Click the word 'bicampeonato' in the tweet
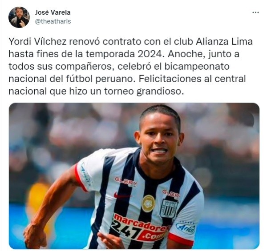267x251 pixels. [x=197, y=67]
